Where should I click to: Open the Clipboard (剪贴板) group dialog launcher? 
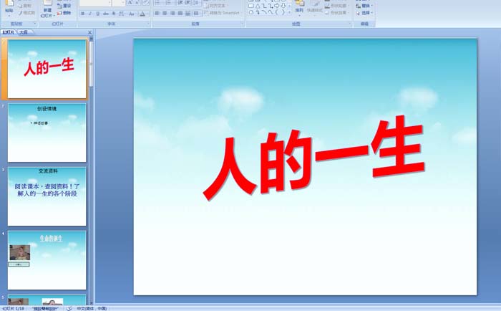coord(34,24)
